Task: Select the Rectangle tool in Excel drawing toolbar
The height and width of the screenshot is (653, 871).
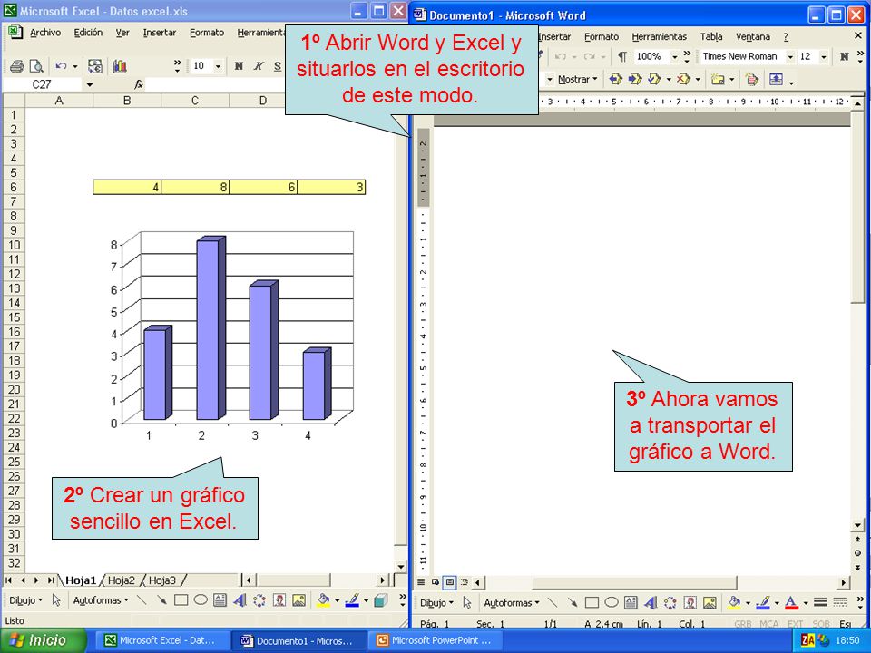Action: pyautogui.click(x=181, y=600)
